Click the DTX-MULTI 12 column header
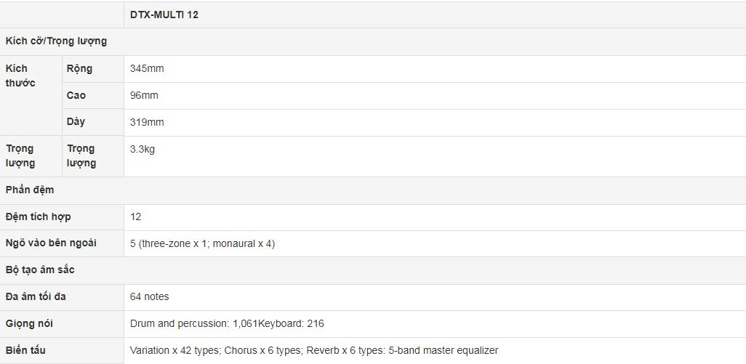 point(164,15)
